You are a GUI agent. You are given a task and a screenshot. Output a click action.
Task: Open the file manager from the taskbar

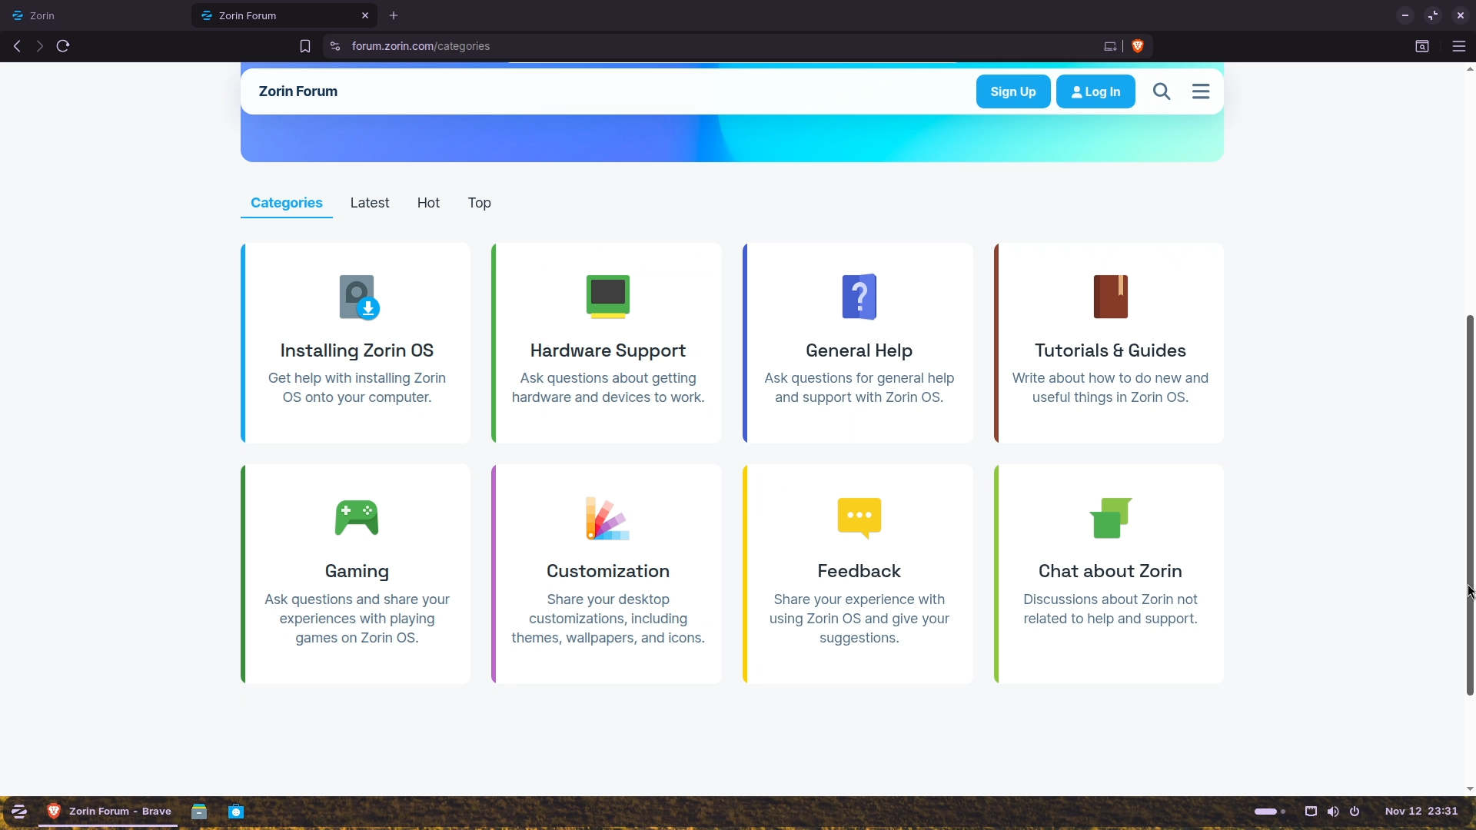[198, 812]
